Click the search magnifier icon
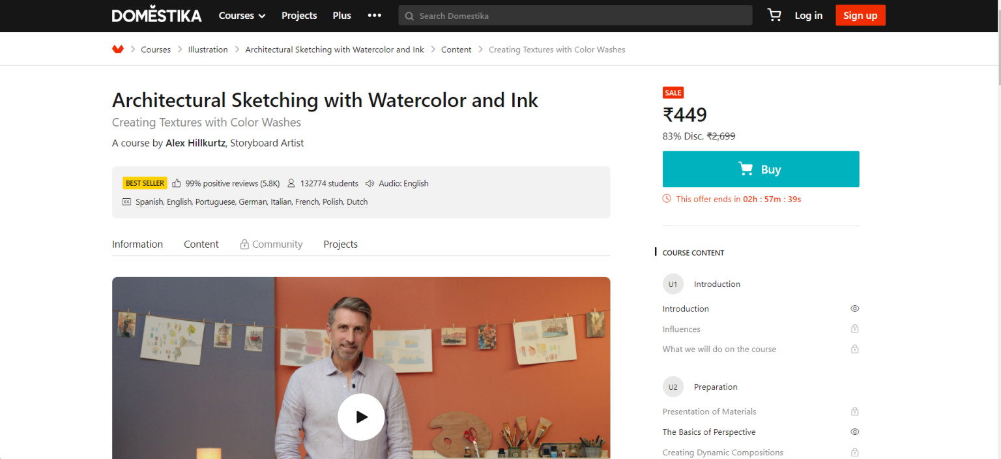The image size is (1001, 459). (x=409, y=15)
